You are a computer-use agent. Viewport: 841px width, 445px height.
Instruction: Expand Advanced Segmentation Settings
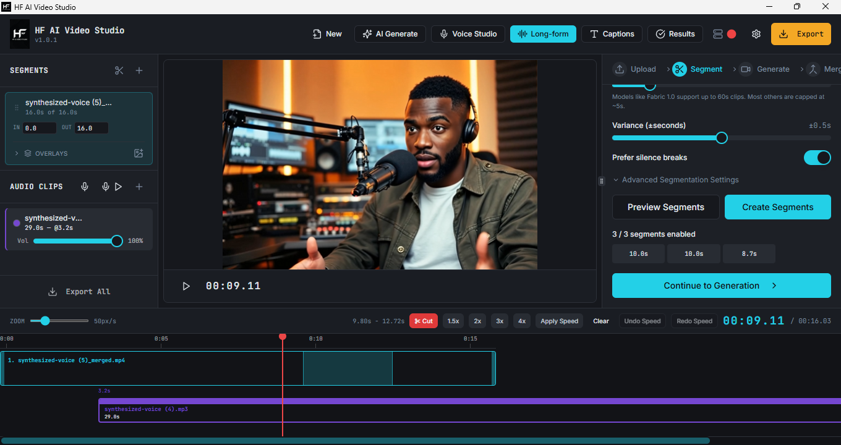[676, 180]
